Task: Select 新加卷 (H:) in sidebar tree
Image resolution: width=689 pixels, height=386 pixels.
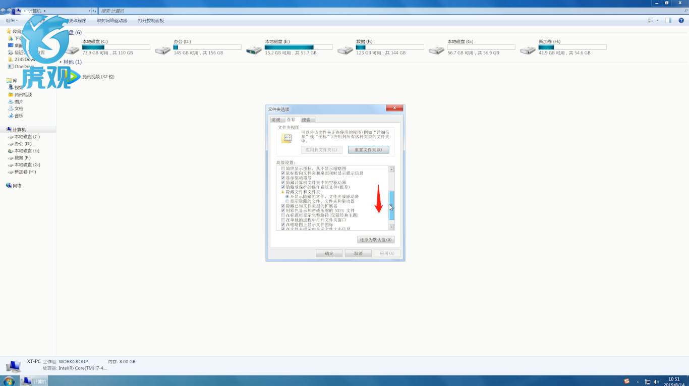Action: pyautogui.click(x=22, y=172)
